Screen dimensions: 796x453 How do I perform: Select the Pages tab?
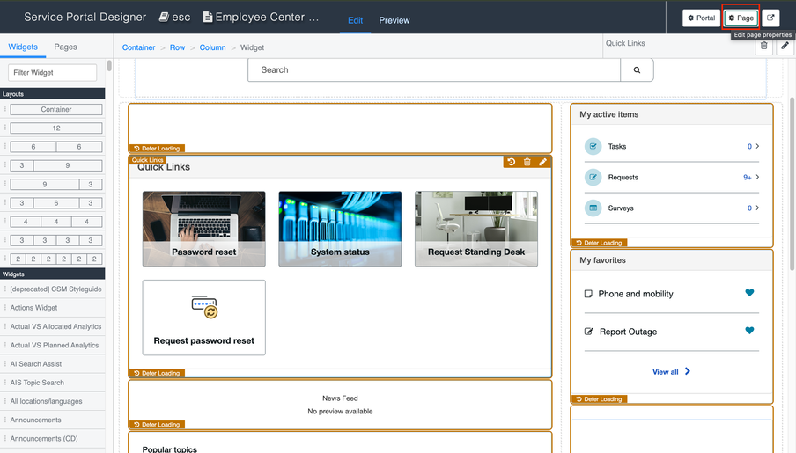(x=65, y=47)
